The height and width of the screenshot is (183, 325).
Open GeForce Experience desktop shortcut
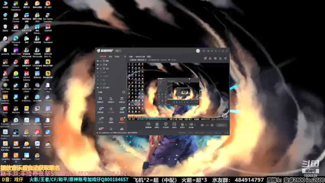16,6
